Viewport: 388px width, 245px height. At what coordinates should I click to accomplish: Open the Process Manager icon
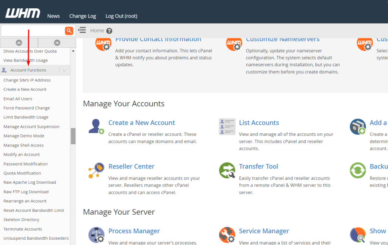(x=96, y=235)
